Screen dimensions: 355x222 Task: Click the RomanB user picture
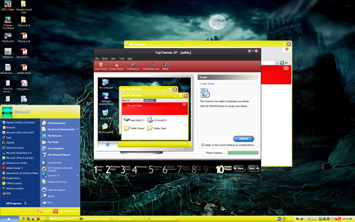click(x=7, y=112)
